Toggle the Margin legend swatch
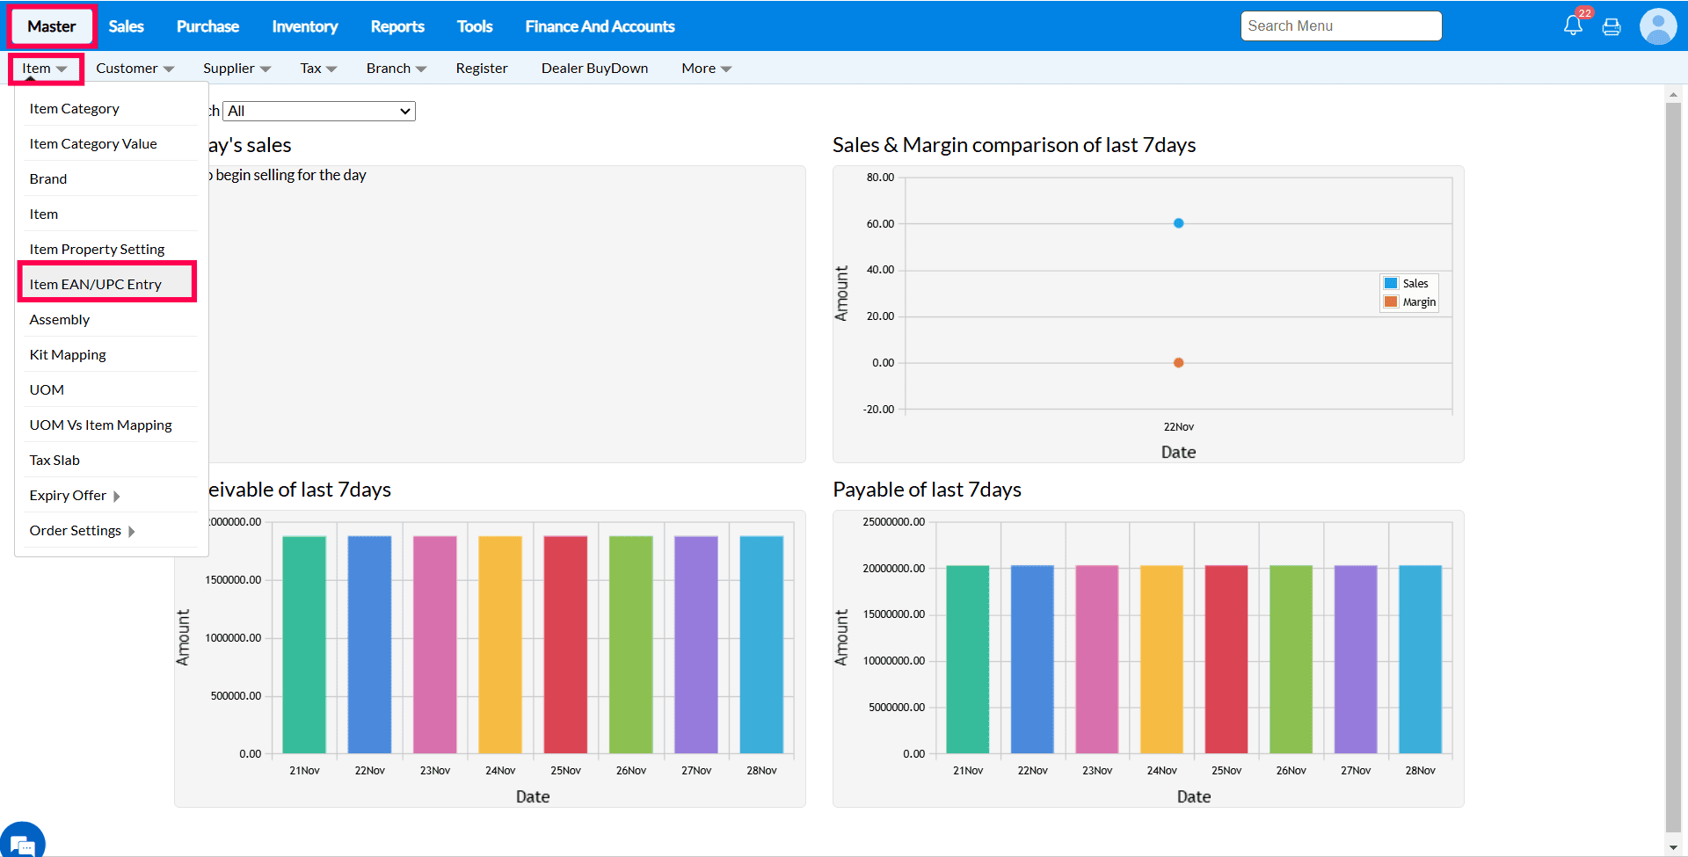 pos(1391,301)
